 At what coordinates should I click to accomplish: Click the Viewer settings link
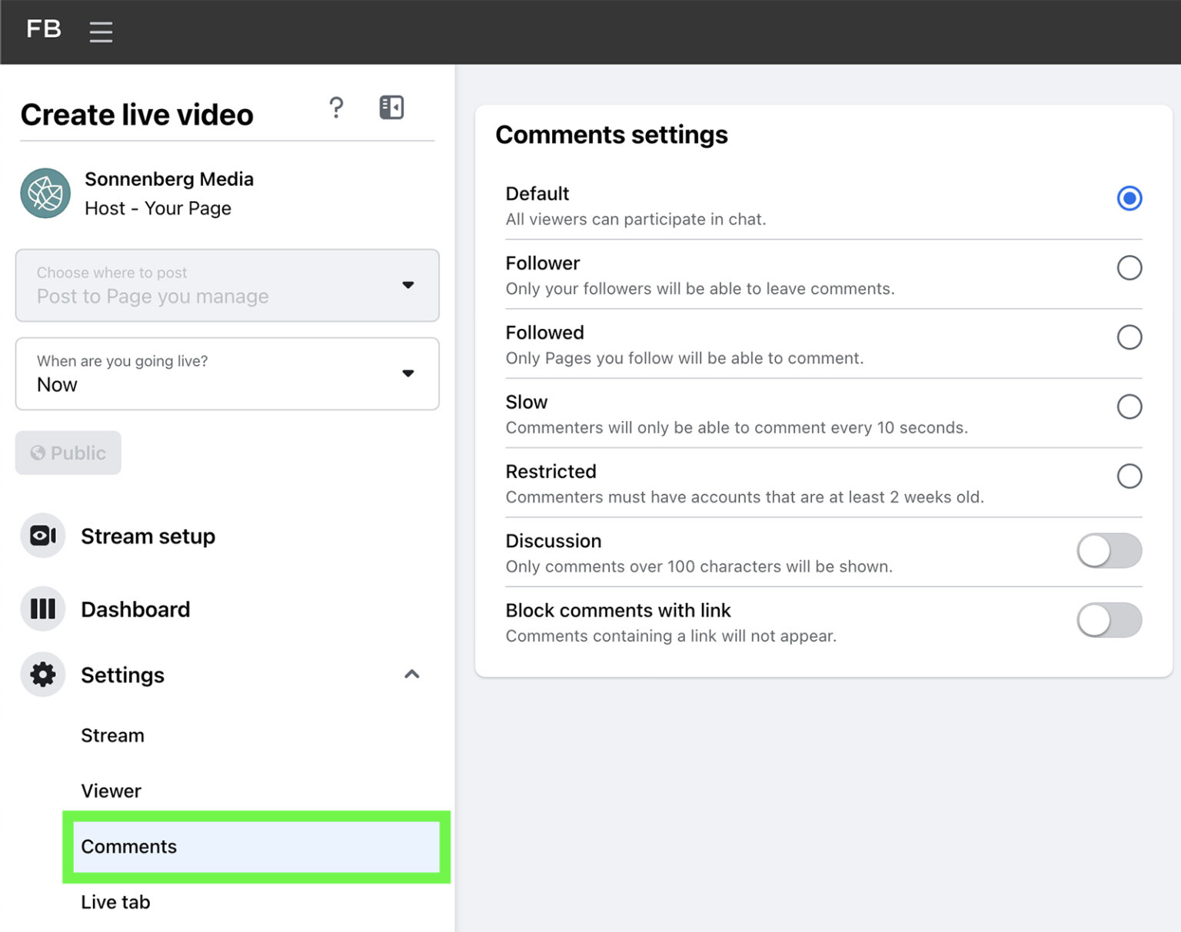point(110,791)
